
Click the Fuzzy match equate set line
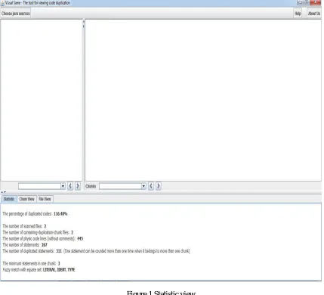click(39, 270)
